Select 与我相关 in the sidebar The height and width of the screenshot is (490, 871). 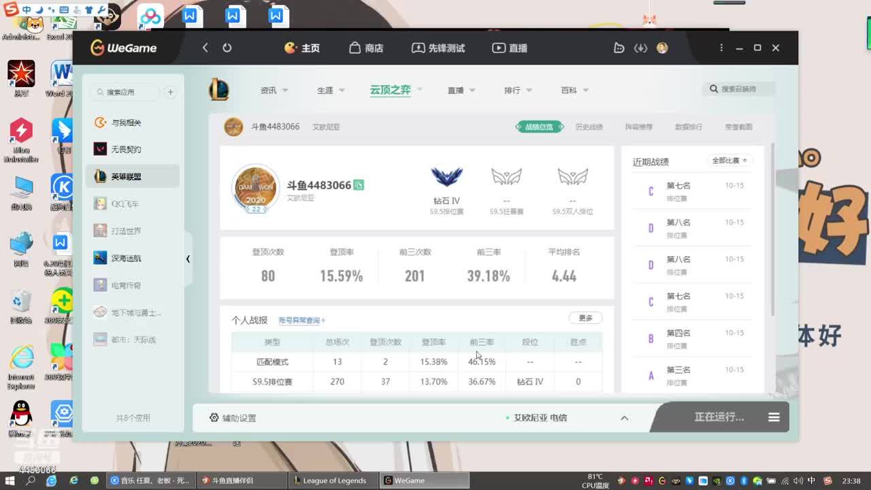click(x=133, y=122)
